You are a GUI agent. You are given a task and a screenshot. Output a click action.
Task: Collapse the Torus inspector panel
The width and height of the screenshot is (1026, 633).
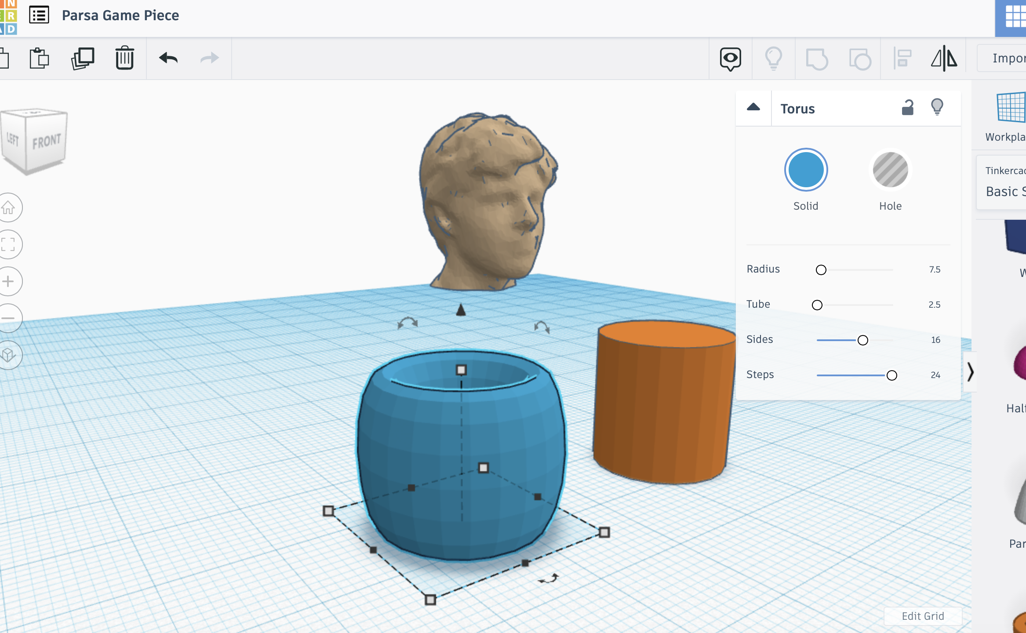753,107
